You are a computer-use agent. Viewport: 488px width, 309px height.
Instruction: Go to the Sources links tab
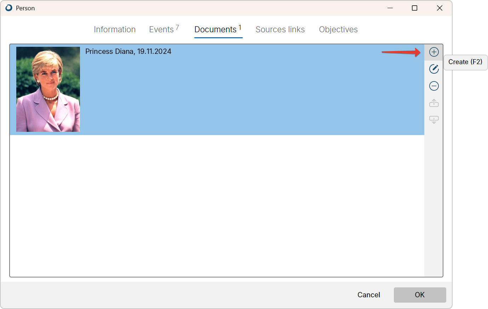[x=280, y=29]
